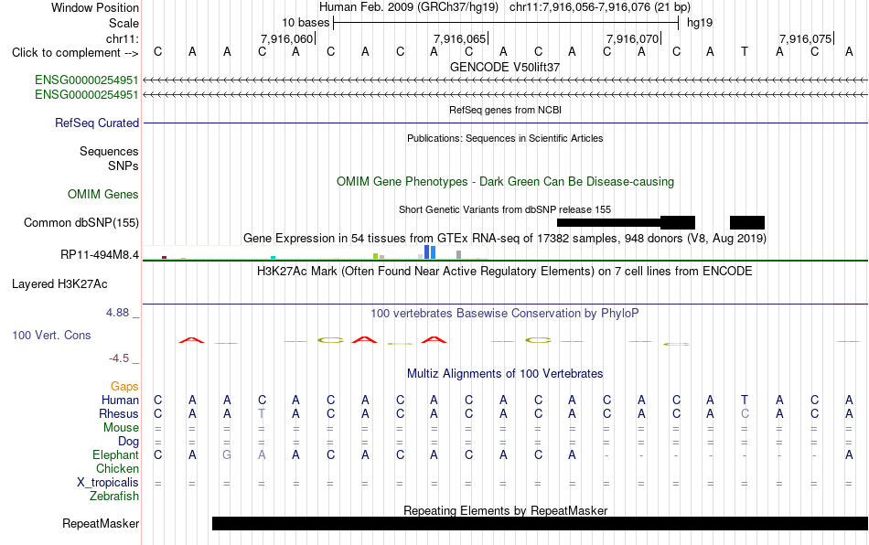Open the RP11-494M8.4 GTEx expression label
The height and width of the screenshot is (545, 869).
click(x=100, y=255)
